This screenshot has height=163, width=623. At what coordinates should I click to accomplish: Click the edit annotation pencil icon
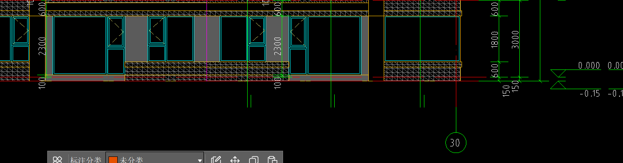click(216, 160)
